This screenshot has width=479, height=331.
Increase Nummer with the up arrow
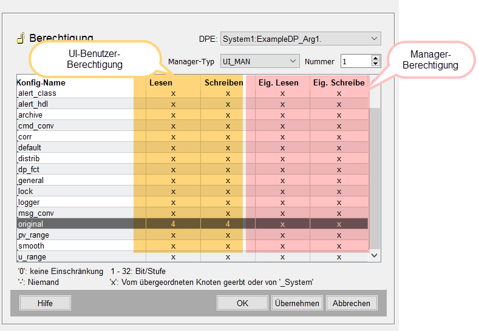point(376,58)
